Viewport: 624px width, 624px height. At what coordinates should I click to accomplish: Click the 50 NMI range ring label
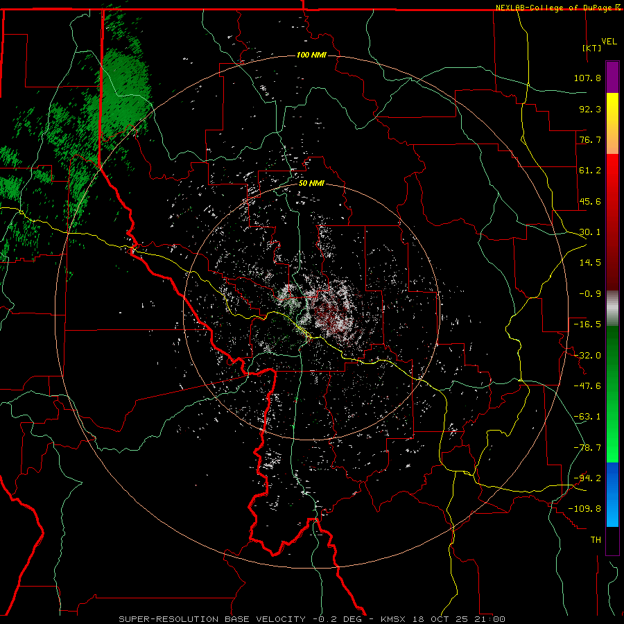[311, 184]
